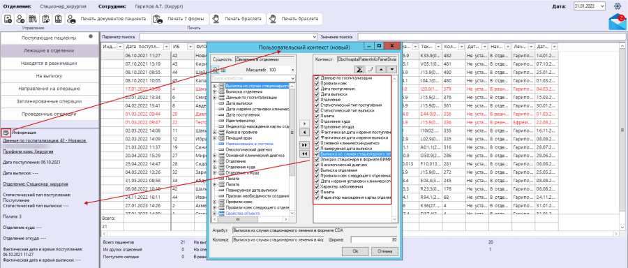628x268 pixels.
Task: Click the pencil edit button under Контекст
Action: (371, 69)
